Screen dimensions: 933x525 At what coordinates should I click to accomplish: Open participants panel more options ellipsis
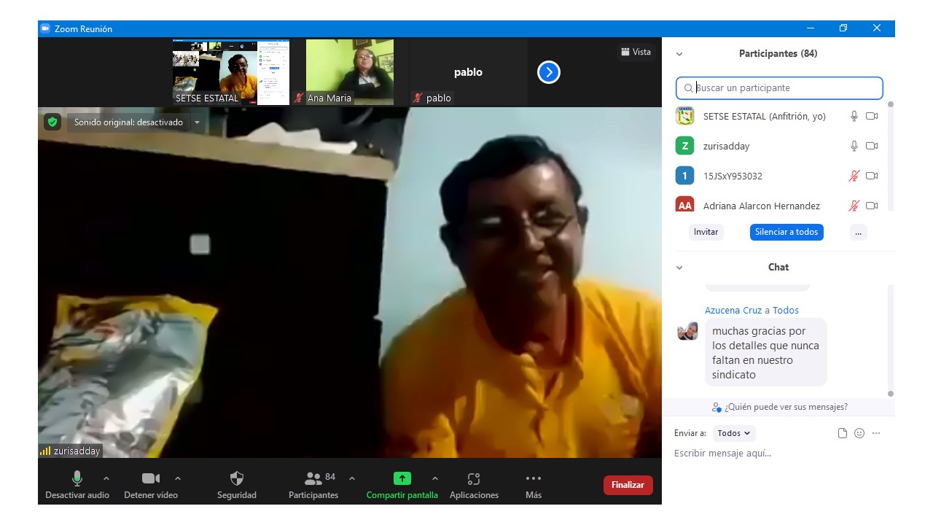pyautogui.click(x=858, y=232)
